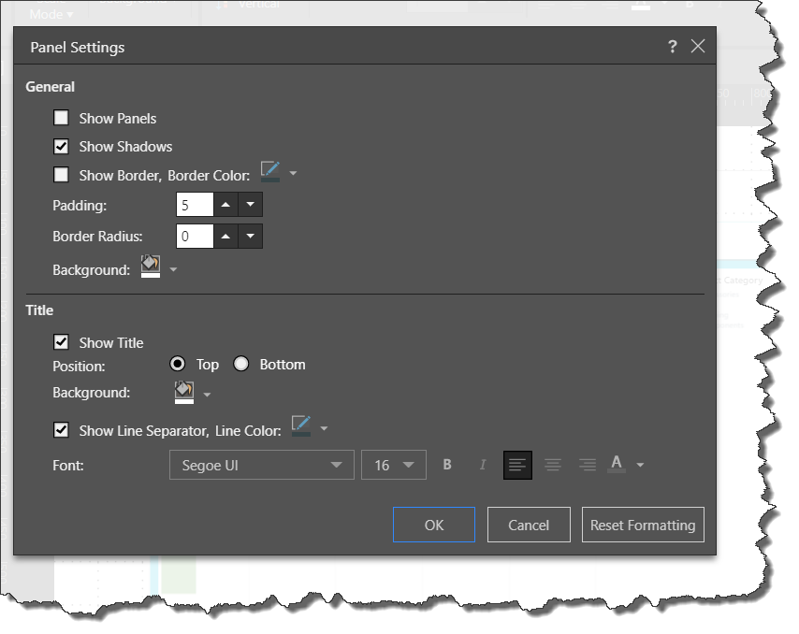
Task: Select the Bottom title position
Action: pyautogui.click(x=241, y=365)
